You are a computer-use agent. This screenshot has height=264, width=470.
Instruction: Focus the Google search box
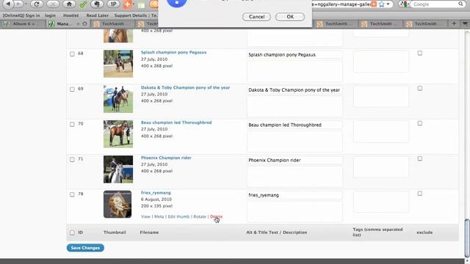coord(435,4)
